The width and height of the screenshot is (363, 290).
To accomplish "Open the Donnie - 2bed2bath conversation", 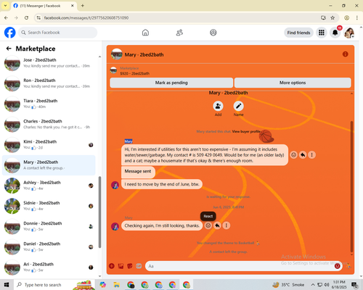I will [x=49, y=226].
